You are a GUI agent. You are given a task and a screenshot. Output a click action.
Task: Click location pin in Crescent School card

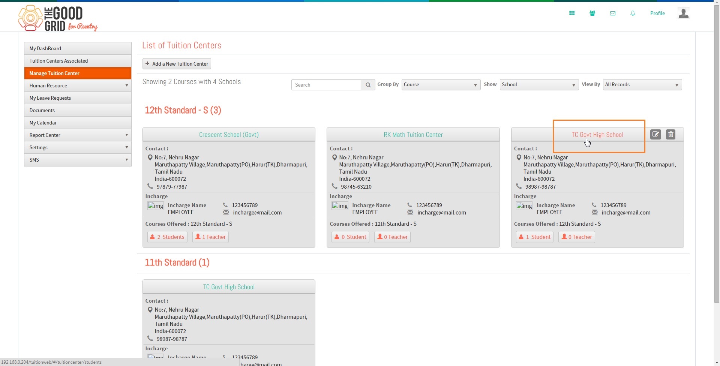pyautogui.click(x=150, y=157)
